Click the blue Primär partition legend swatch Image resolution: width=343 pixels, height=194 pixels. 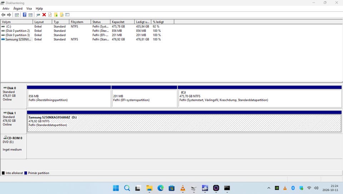tap(26, 173)
